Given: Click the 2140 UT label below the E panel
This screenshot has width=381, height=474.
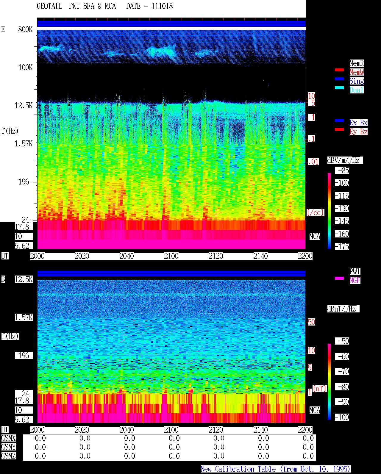Looking at the screenshot, I should 261,256.
